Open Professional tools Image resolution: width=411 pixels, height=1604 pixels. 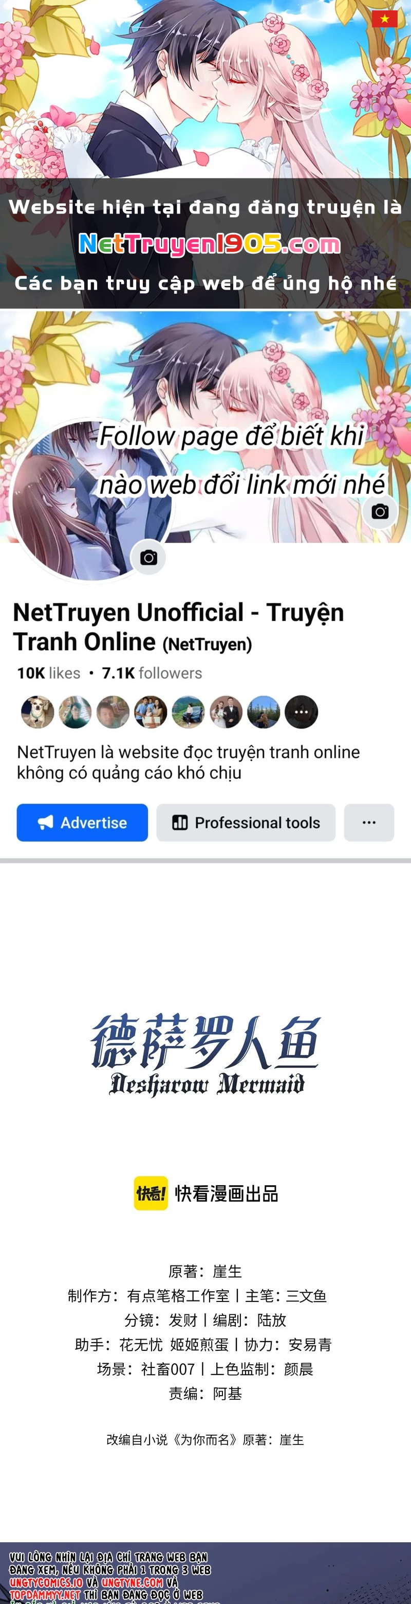click(x=246, y=822)
